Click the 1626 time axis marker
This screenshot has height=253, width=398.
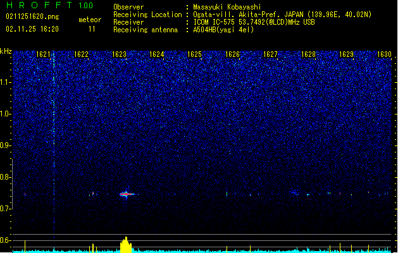pos(232,54)
